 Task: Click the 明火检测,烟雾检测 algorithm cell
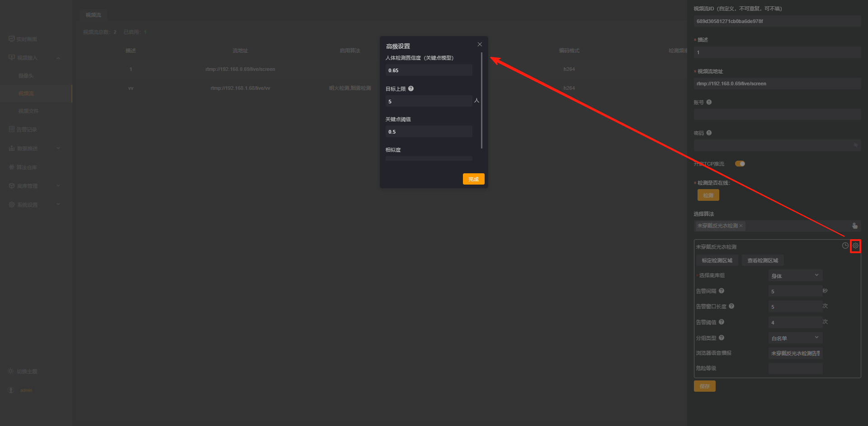click(x=350, y=88)
